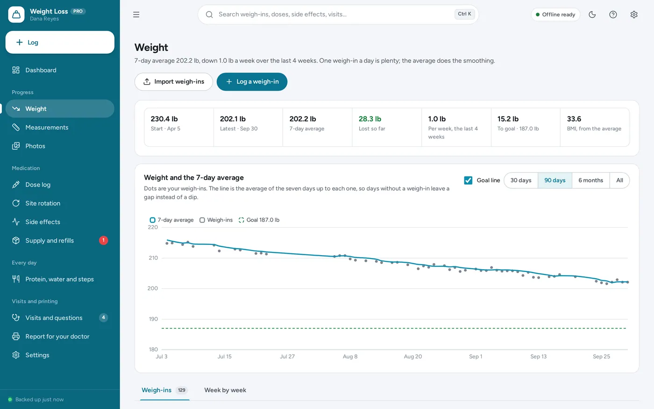Screen dimensions: 654x409
Task: Click Import weigh-ins
Action: (174, 82)
